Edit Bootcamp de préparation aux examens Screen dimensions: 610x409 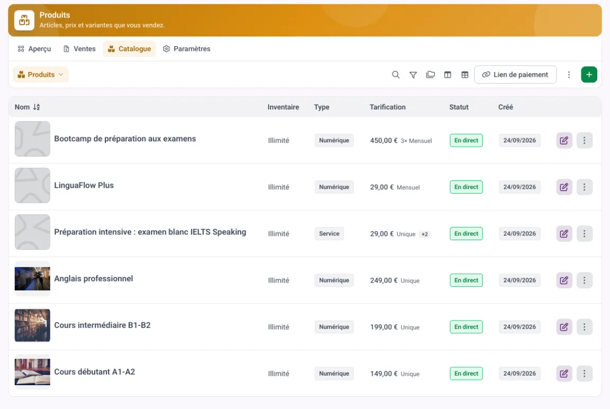tap(564, 140)
